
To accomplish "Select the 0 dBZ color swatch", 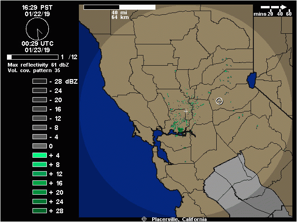I will click(39, 146).
